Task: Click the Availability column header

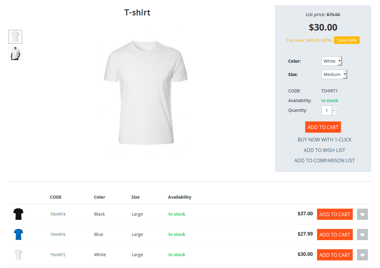Action: tap(180, 197)
